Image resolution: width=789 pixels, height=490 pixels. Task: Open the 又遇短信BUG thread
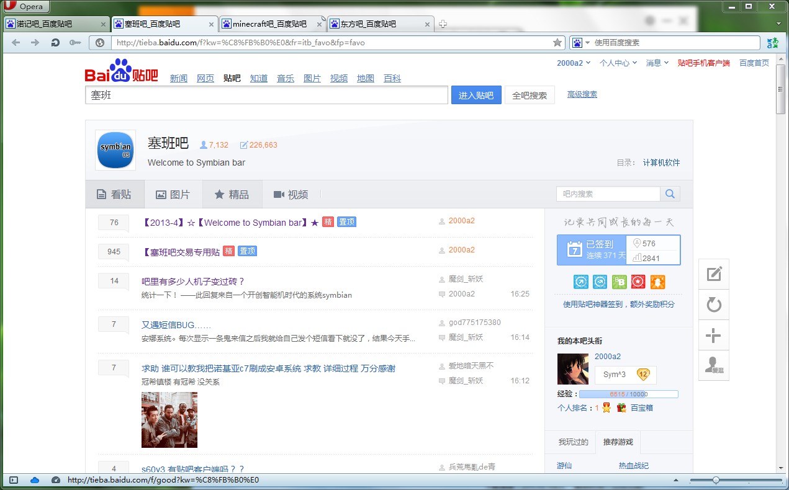[x=176, y=325]
